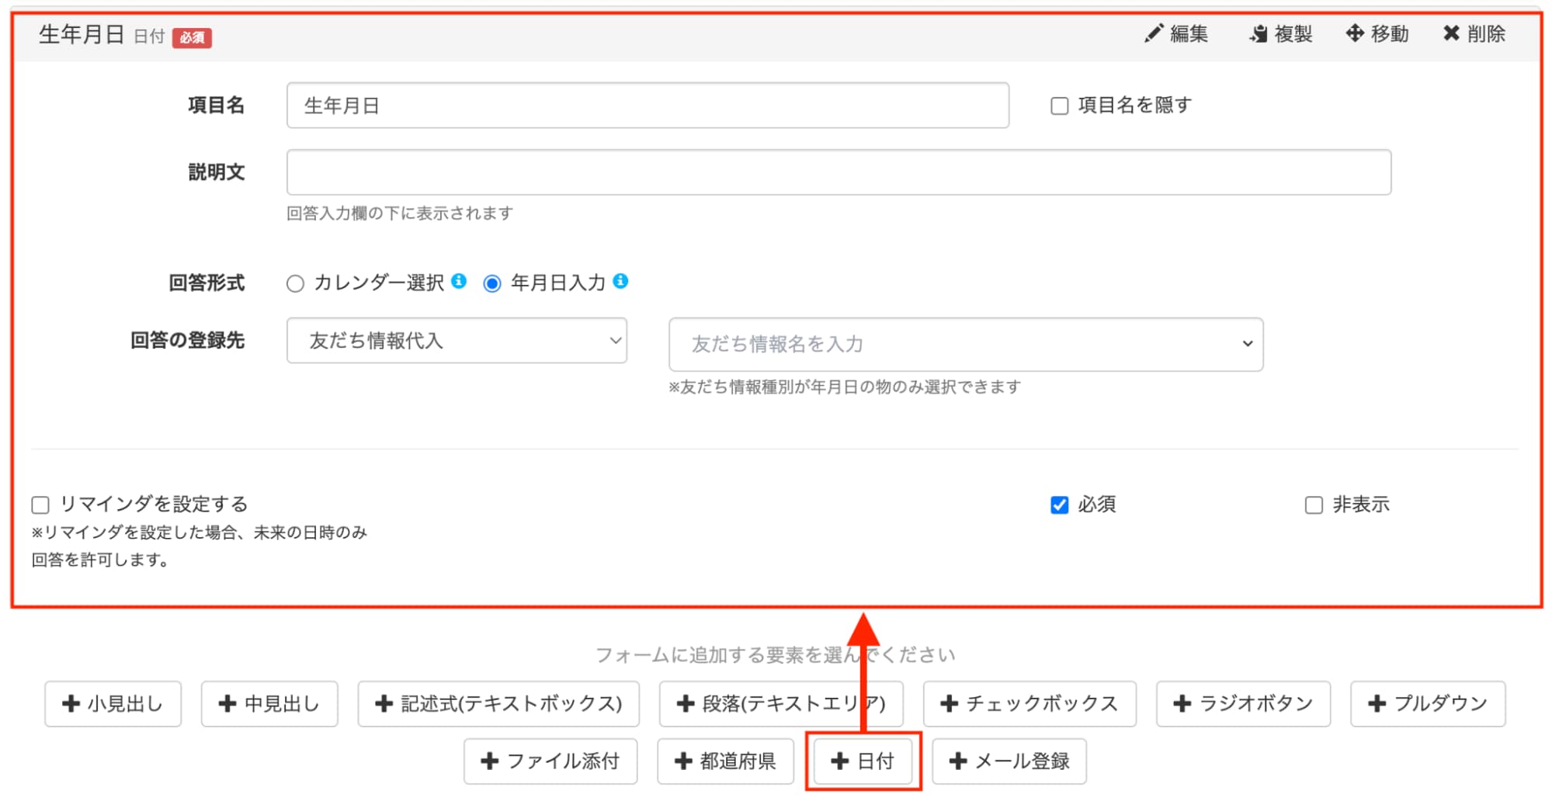The width and height of the screenshot is (1552, 801).
Task: Open the info tooltip beside カレンダー選択
Action: (460, 282)
